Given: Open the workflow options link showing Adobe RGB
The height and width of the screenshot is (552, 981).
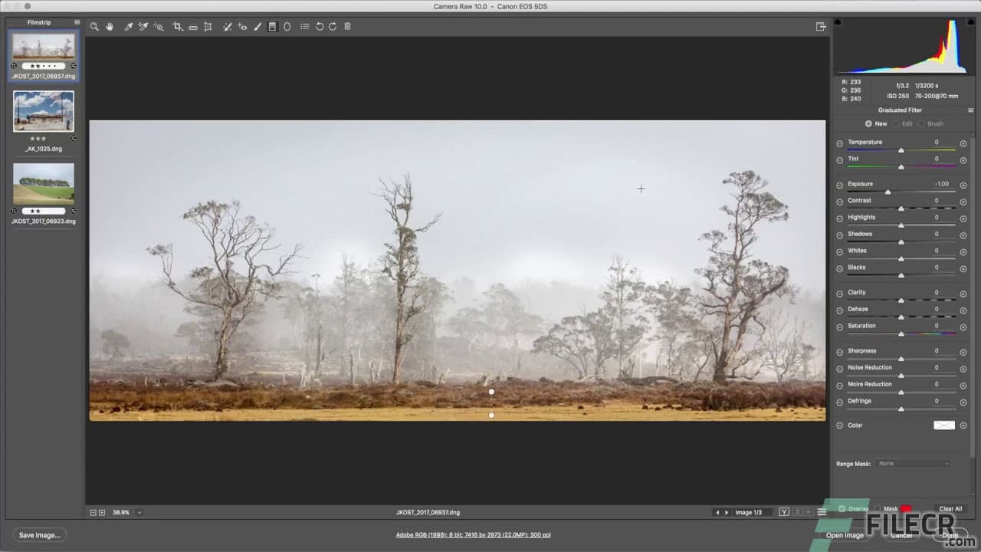Looking at the screenshot, I should tap(475, 534).
